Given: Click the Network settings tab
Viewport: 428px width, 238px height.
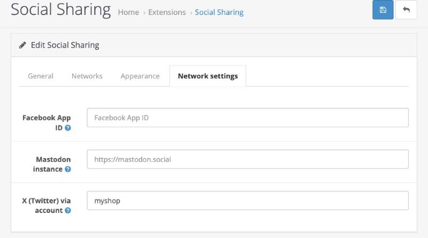Looking at the screenshot, I should click(208, 76).
